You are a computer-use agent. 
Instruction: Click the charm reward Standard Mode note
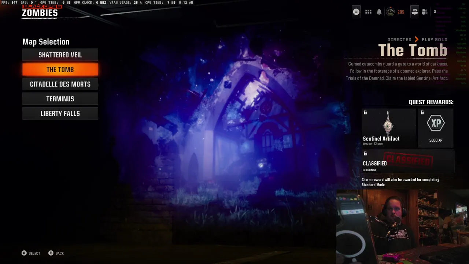(400, 182)
